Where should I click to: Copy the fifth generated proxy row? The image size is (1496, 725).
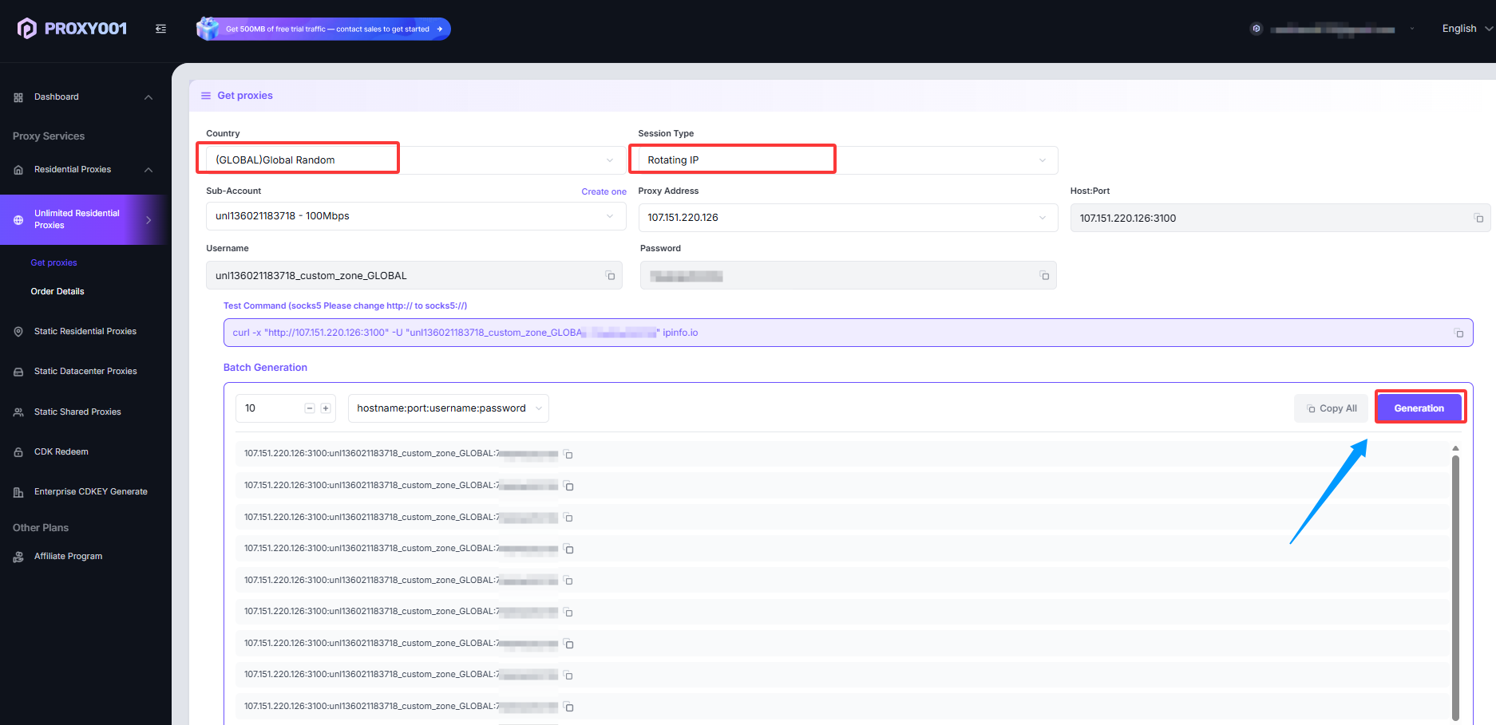[568, 581]
